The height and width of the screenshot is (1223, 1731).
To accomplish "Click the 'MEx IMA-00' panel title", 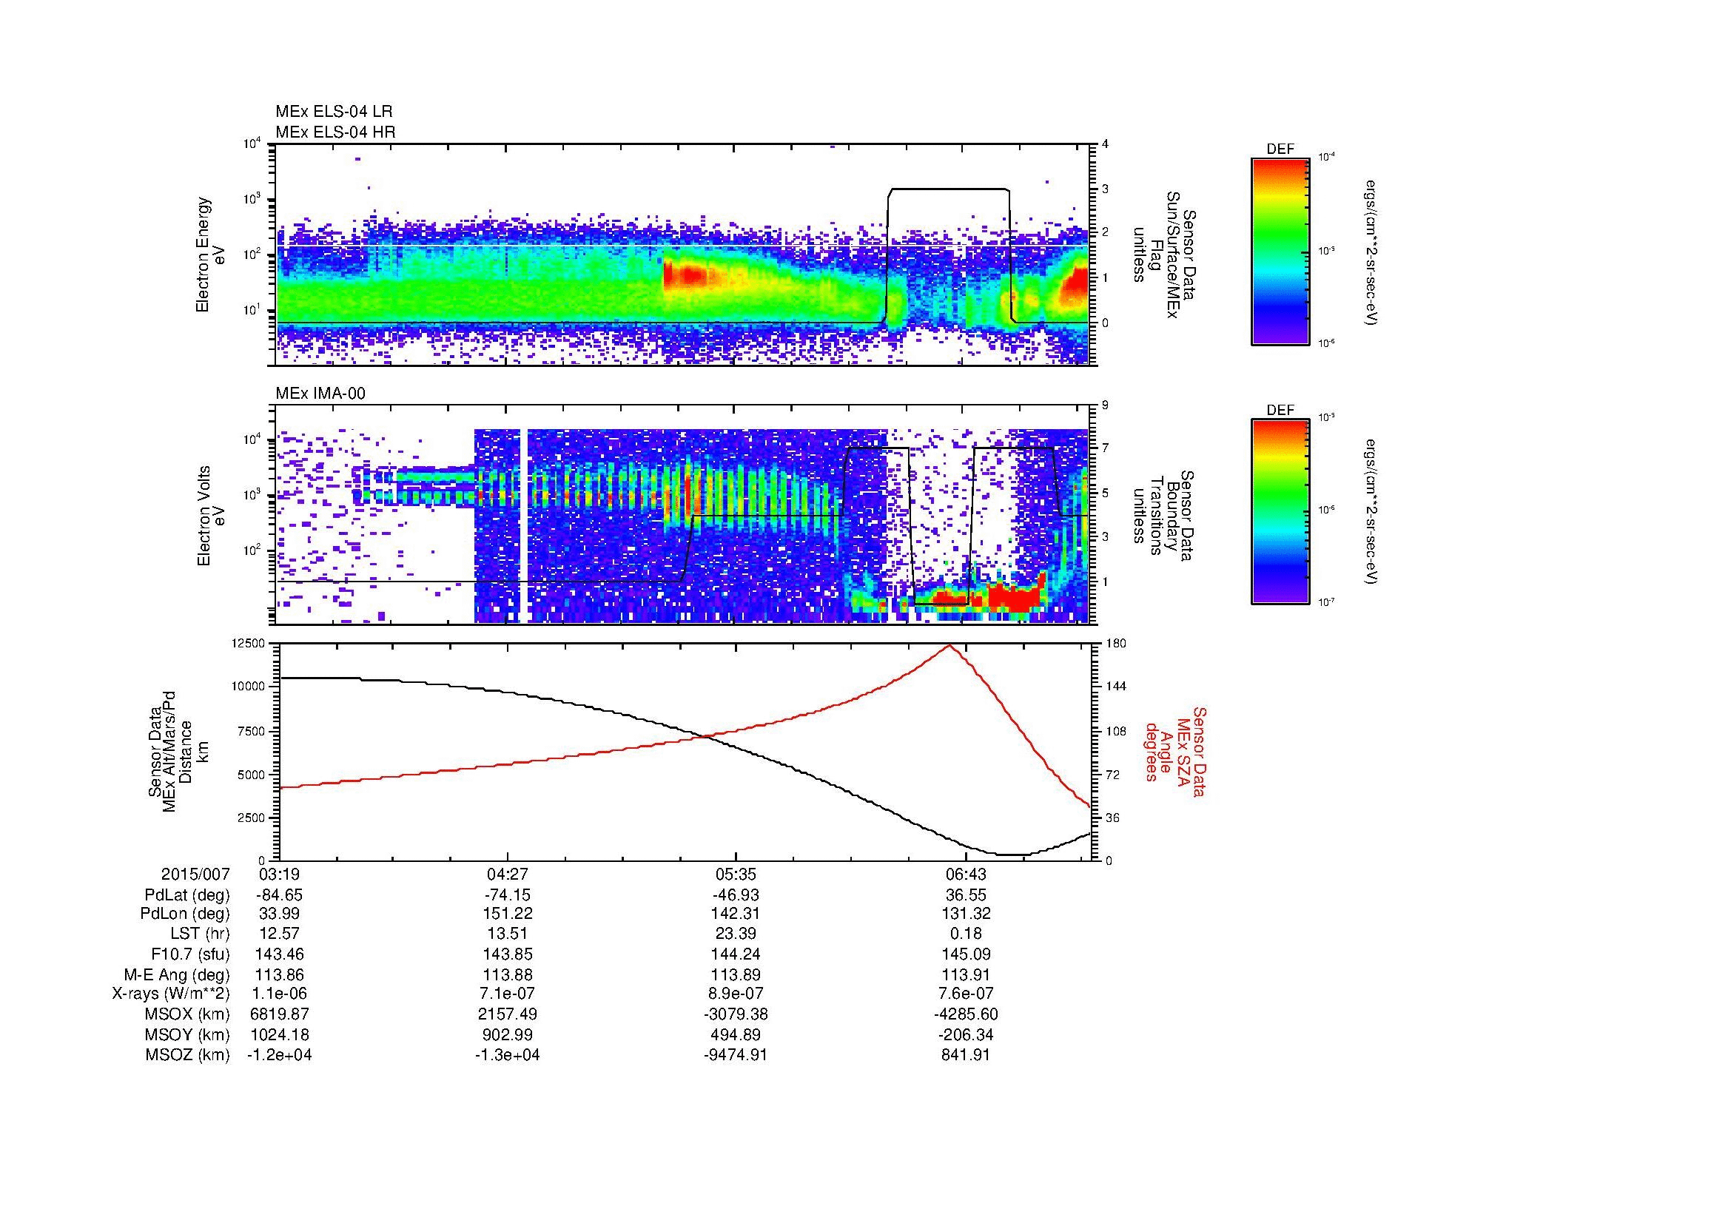I will pos(320,394).
